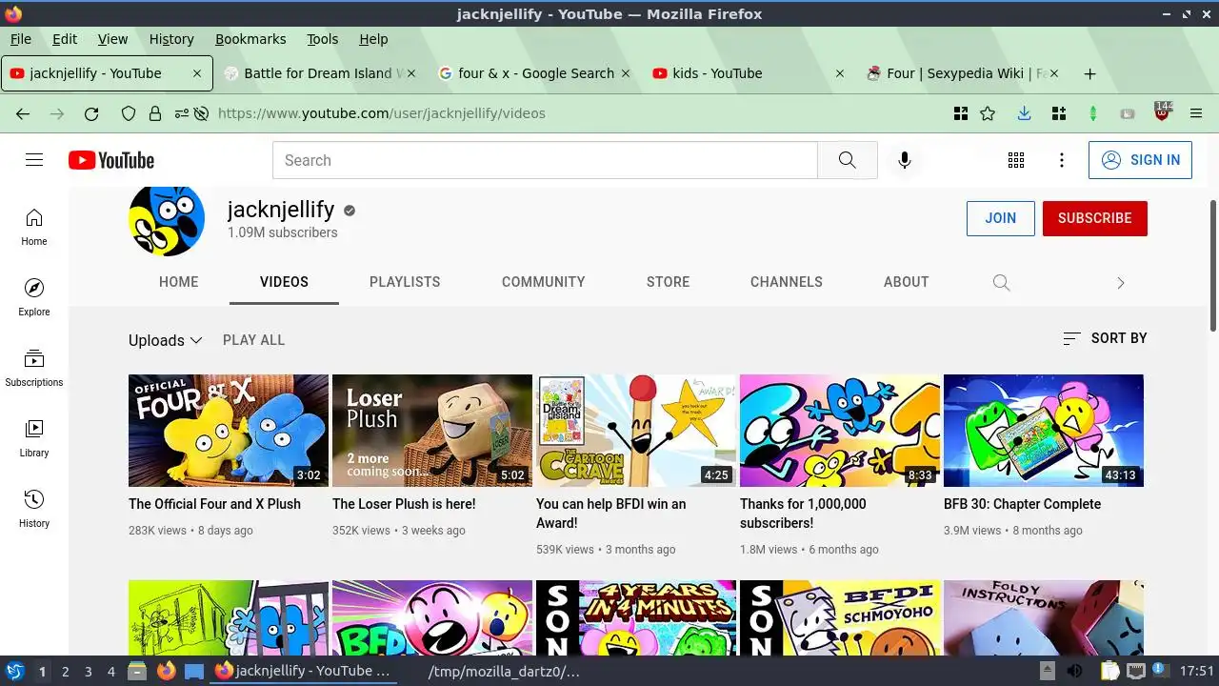This screenshot has height=686, width=1219.
Task: Click PLAY ALL
Action: (253, 340)
